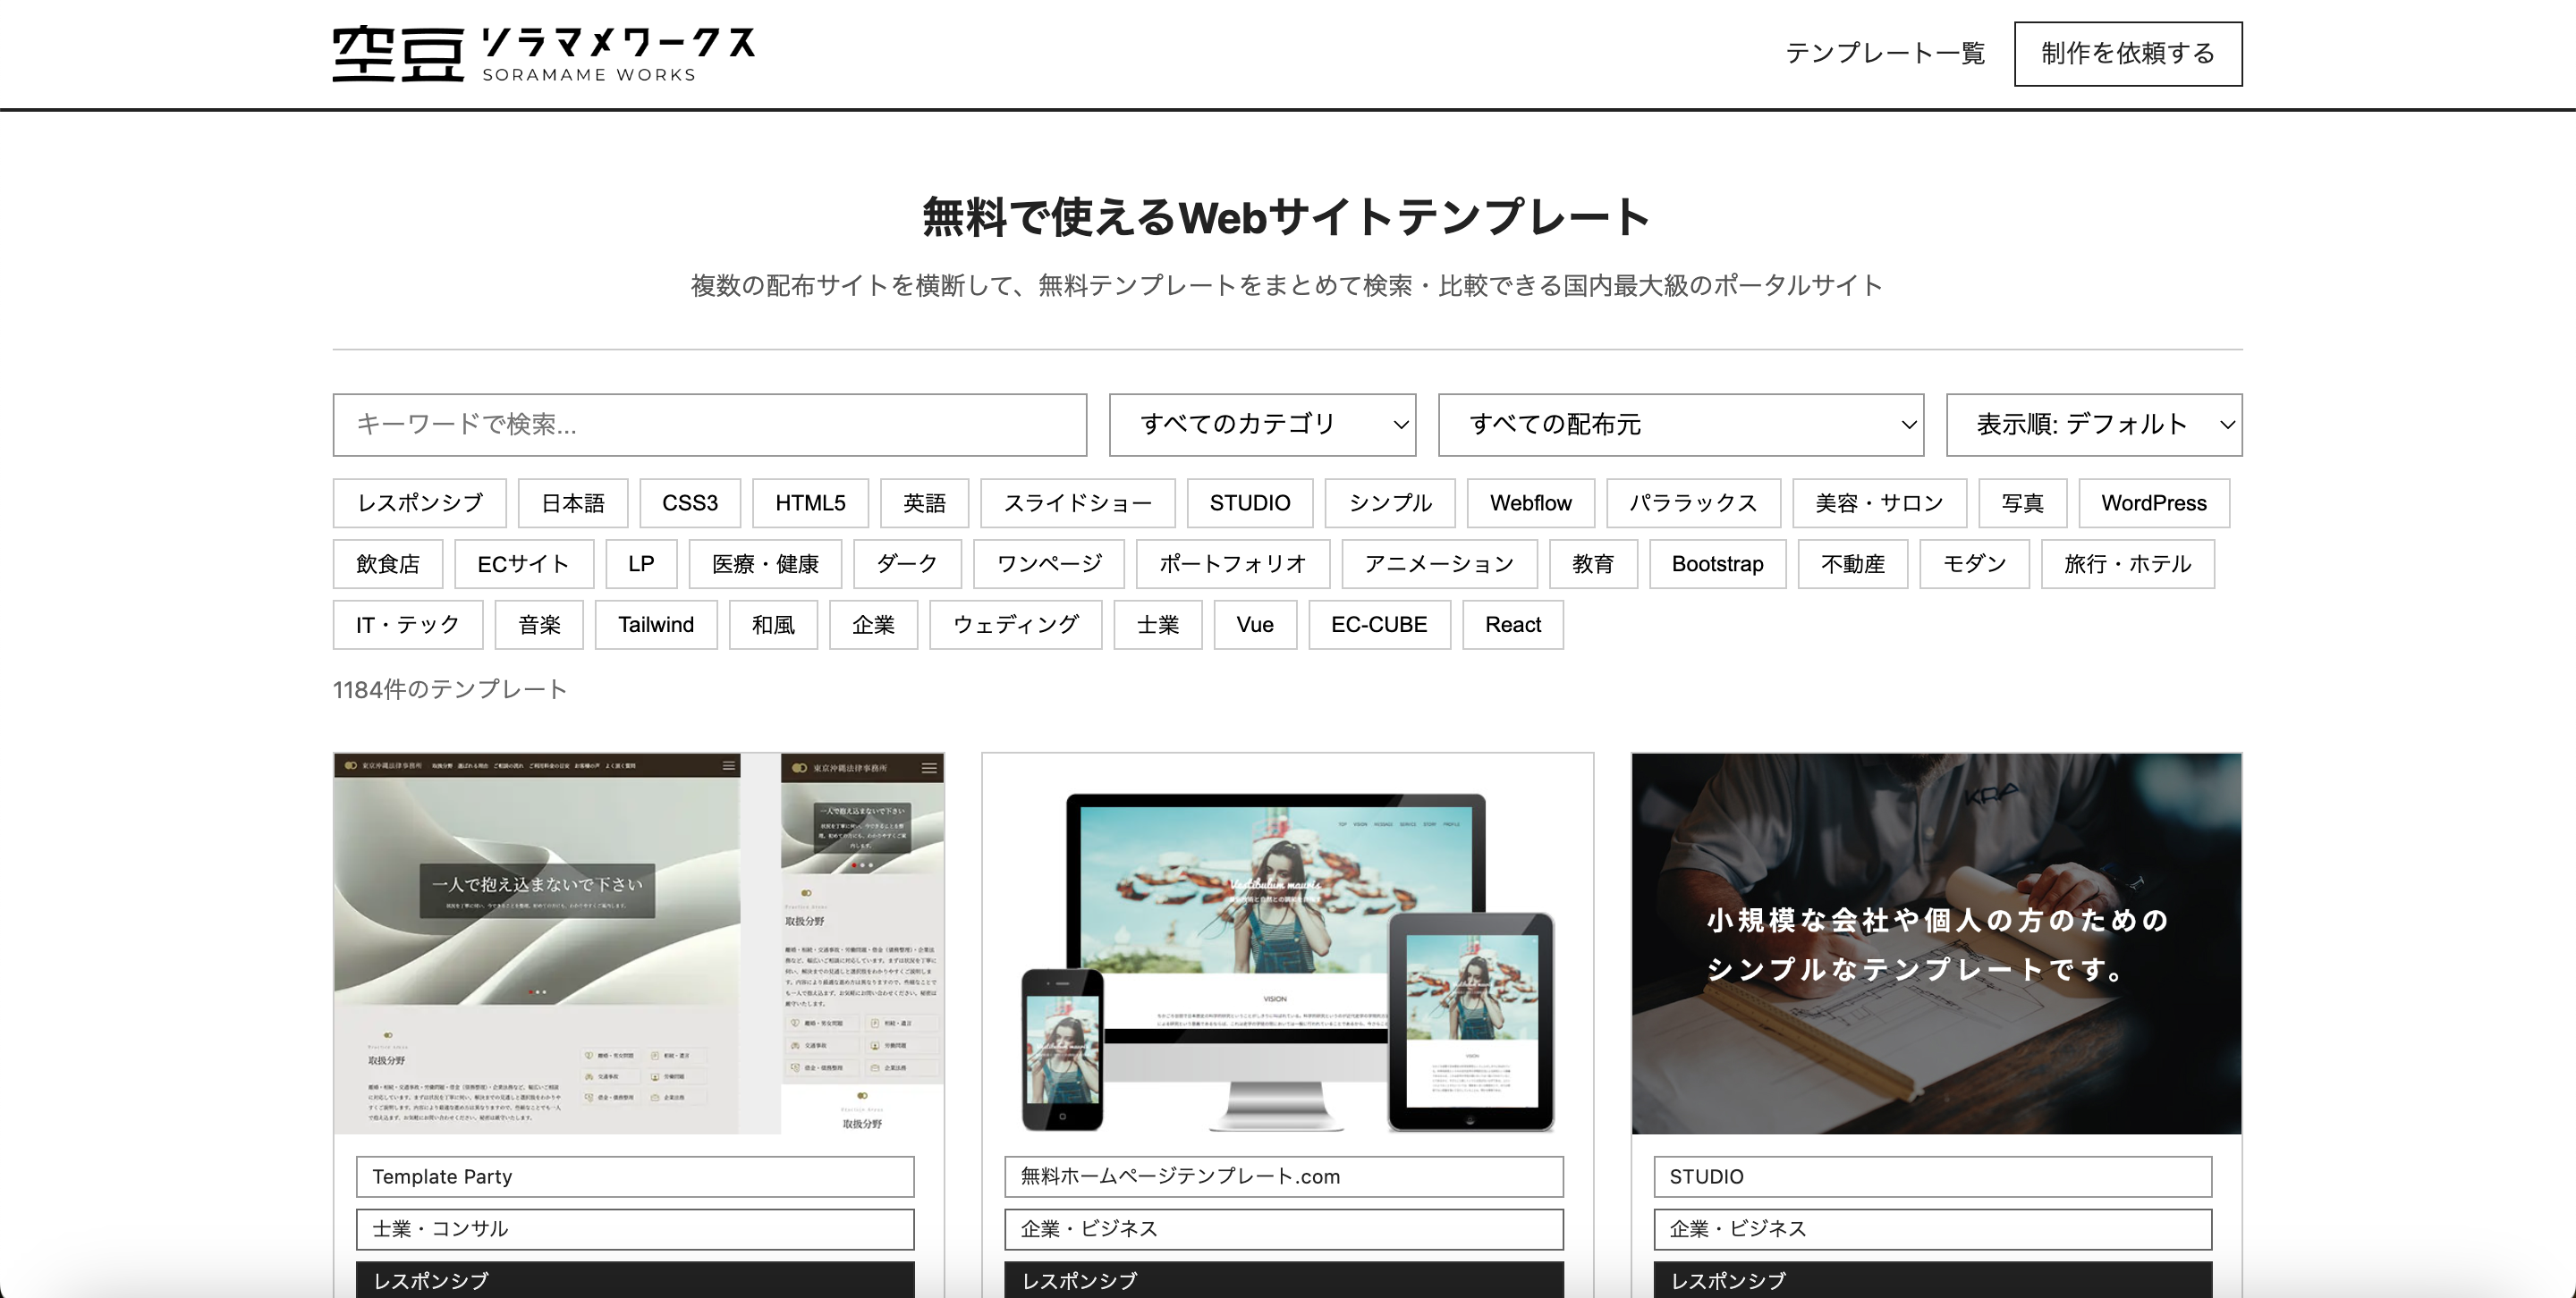Expand すべてのカテゴリ dropdown
The image size is (2576, 1298).
1262,425
